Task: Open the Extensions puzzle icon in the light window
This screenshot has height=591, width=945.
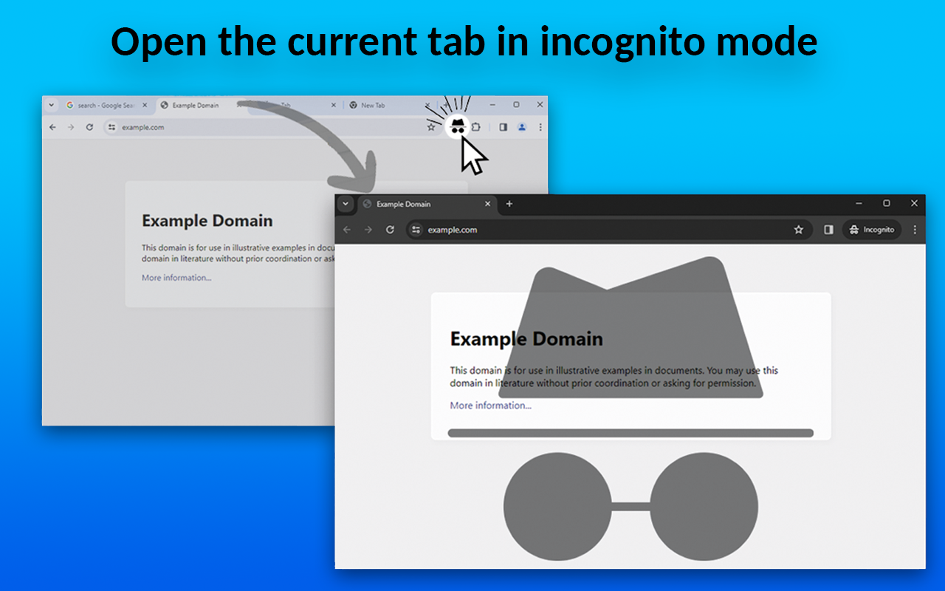Action: click(476, 127)
